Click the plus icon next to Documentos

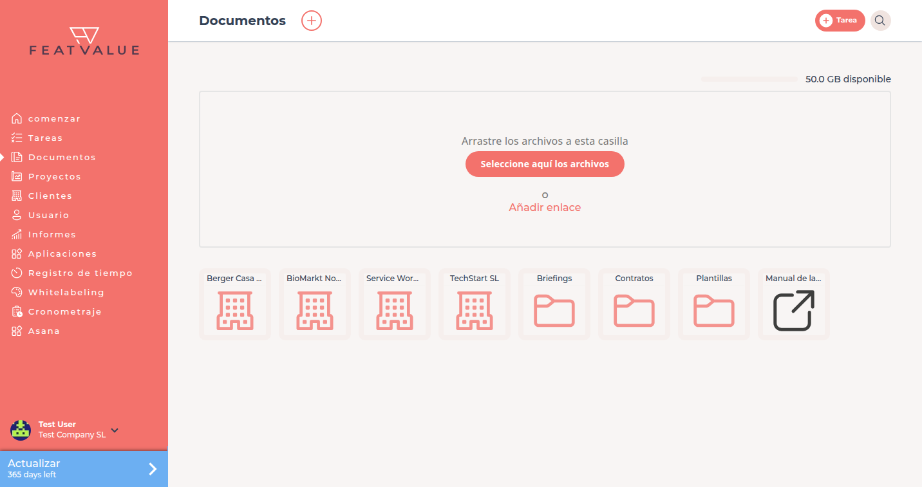pyautogui.click(x=312, y=21)
